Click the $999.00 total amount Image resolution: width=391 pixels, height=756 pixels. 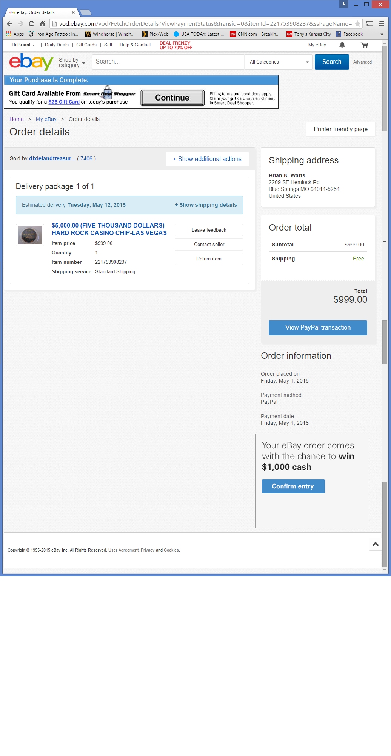[x=350, y=300]
